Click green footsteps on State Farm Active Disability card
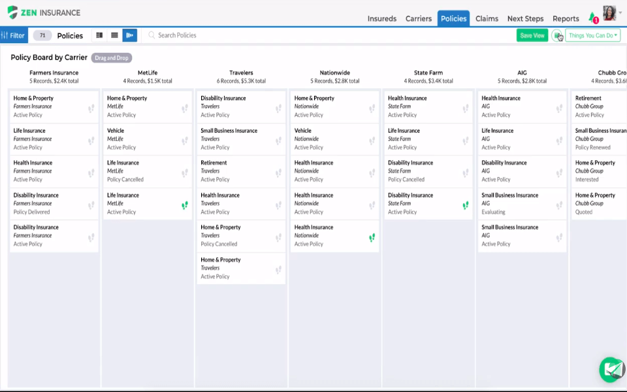The width and height of the screenshot is (627, 392). tap(466, 205)
